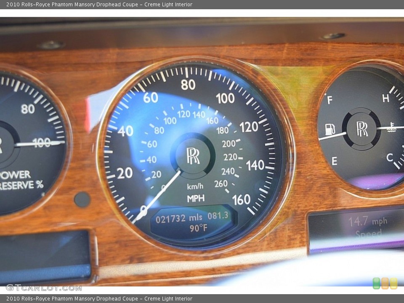Click the 40 mark on the outer MPH scale
Image resolution: width=404 pixels, height=303 pixels.
125,131
